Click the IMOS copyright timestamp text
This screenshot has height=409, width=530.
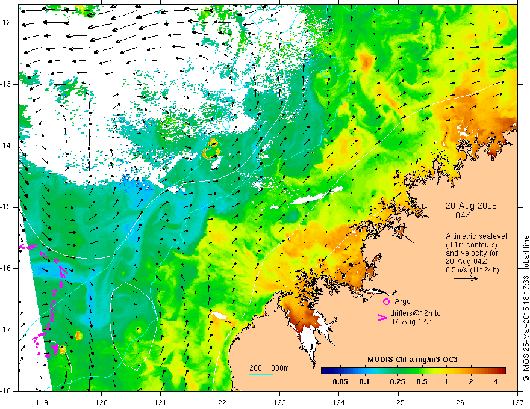[x=526, y=309]
